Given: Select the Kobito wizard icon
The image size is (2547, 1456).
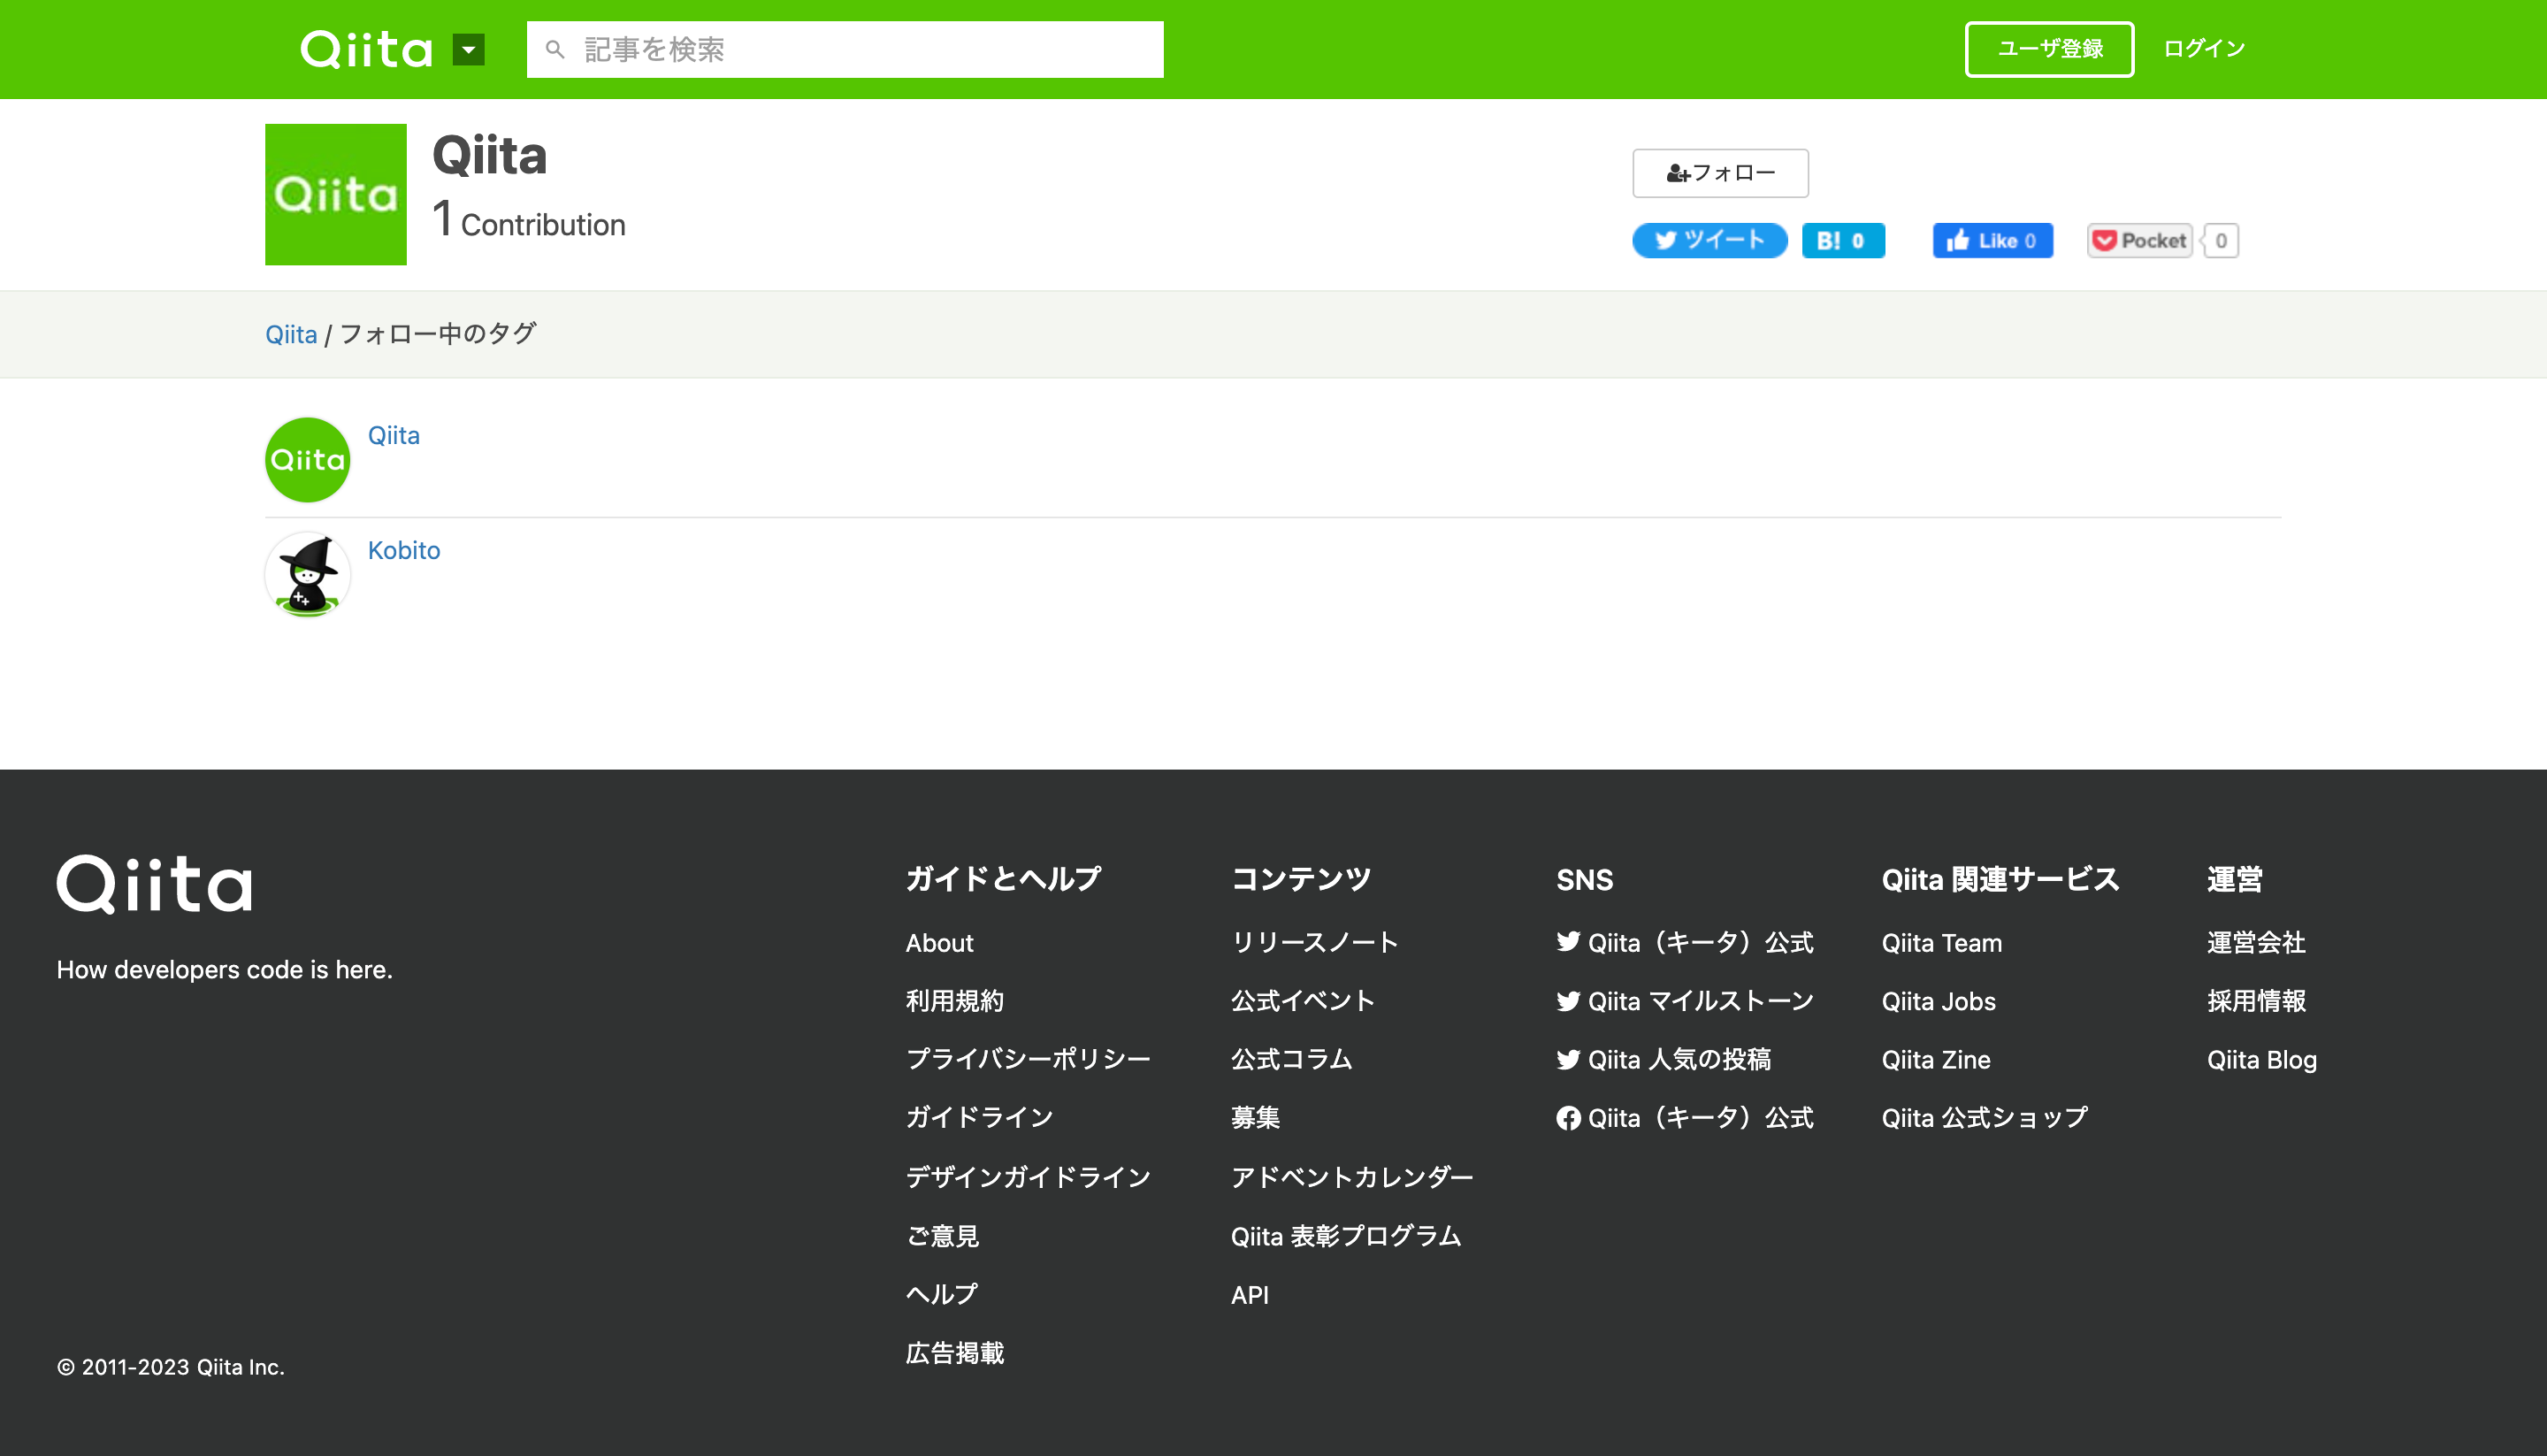Looking at the screenshot, I should (307, 575).
